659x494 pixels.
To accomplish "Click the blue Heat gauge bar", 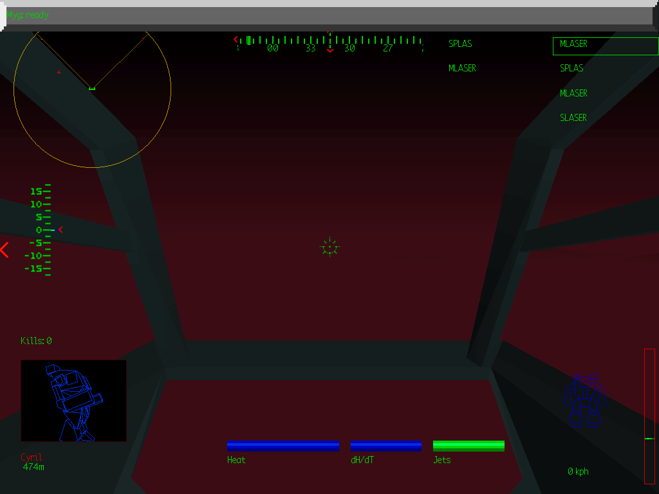I will pos(283,446).
